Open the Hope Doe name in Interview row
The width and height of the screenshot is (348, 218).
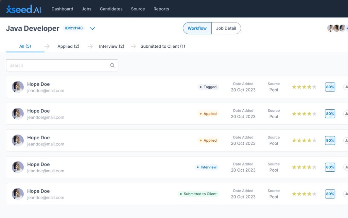point(38,165)
